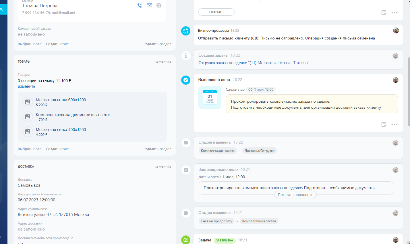This screenshot has height=244, width=410.
Task: Click the calendar icon showing 01 июля
Action: (x=210, y=97)
